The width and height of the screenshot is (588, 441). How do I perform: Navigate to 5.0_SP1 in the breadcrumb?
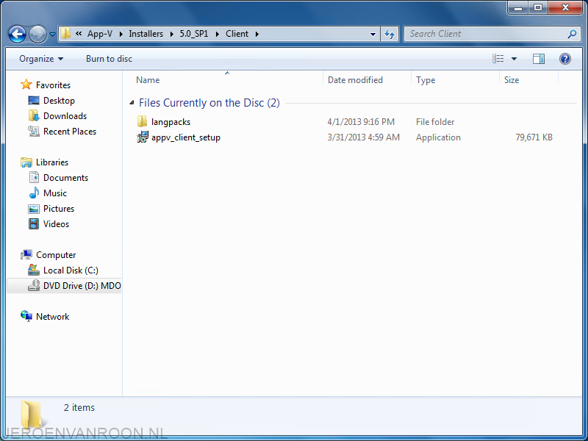click(194, 34)
